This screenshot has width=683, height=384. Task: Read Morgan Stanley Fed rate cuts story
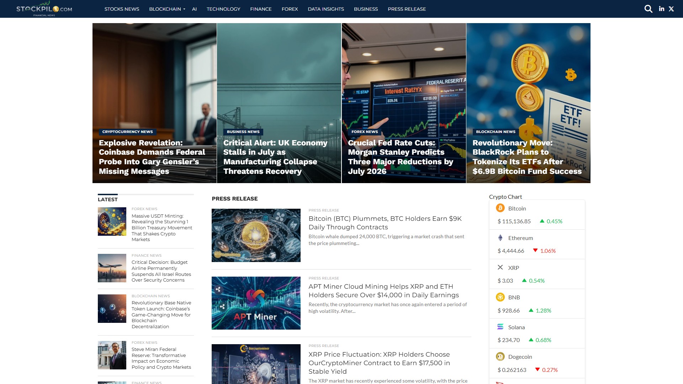click(x=400, y=157)
